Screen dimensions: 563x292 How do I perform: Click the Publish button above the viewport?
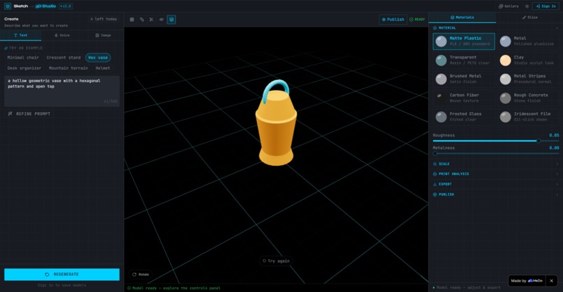pyautogui.click(x=393, y=20)
